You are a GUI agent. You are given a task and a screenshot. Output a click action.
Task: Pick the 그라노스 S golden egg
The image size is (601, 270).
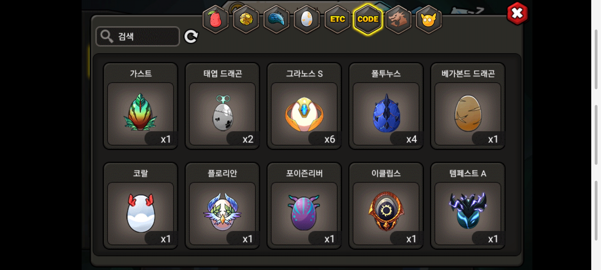click(304, 106)
